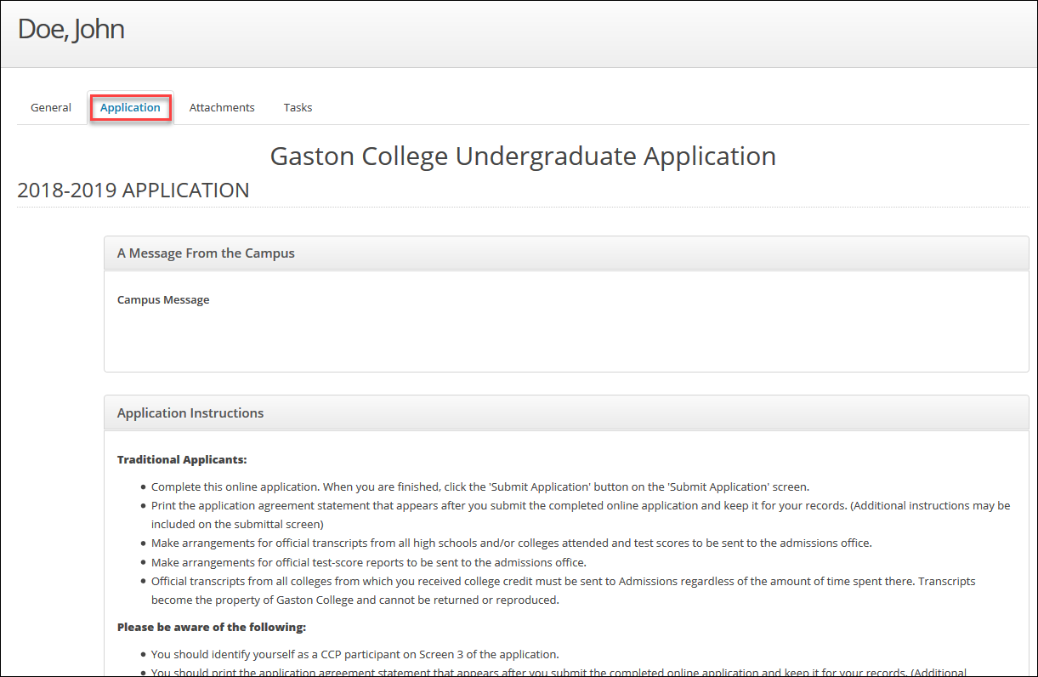1038x677 pixels.
Task: Collapse the 'A Message From the Campus' section header
Action: (x=206, y=253)
